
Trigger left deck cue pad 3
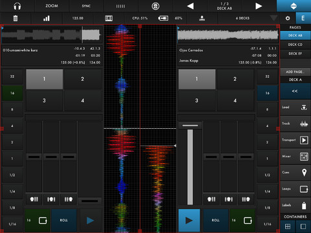click(x=45, y=100)
